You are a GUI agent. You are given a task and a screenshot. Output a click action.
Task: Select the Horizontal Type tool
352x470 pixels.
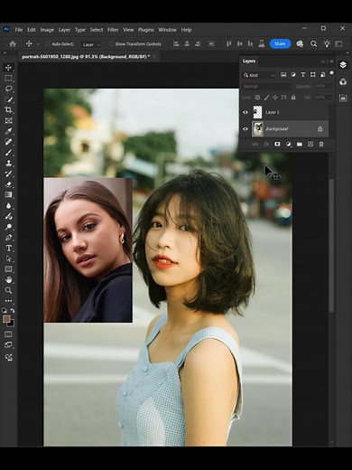tap(8, 248)
